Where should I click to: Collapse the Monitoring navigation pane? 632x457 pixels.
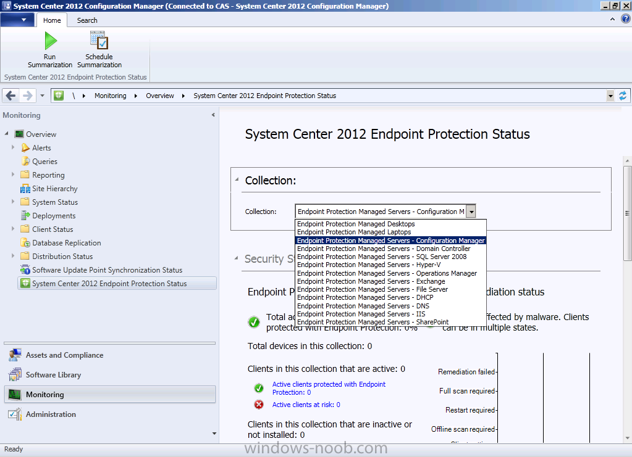click(x=213, y=115)
